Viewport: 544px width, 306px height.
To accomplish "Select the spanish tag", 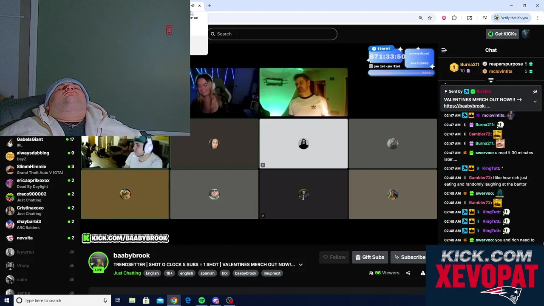I will point(207,273).
